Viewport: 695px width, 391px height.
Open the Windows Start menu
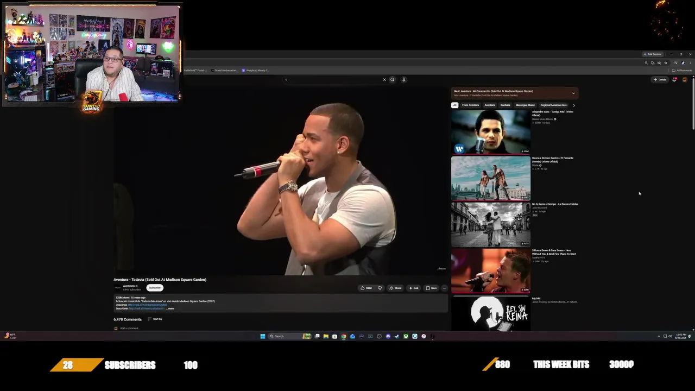(x=263, y=336)
